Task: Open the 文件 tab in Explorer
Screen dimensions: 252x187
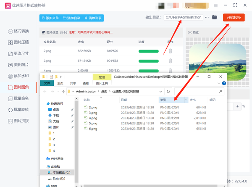Action: click(x=47, y=83)
